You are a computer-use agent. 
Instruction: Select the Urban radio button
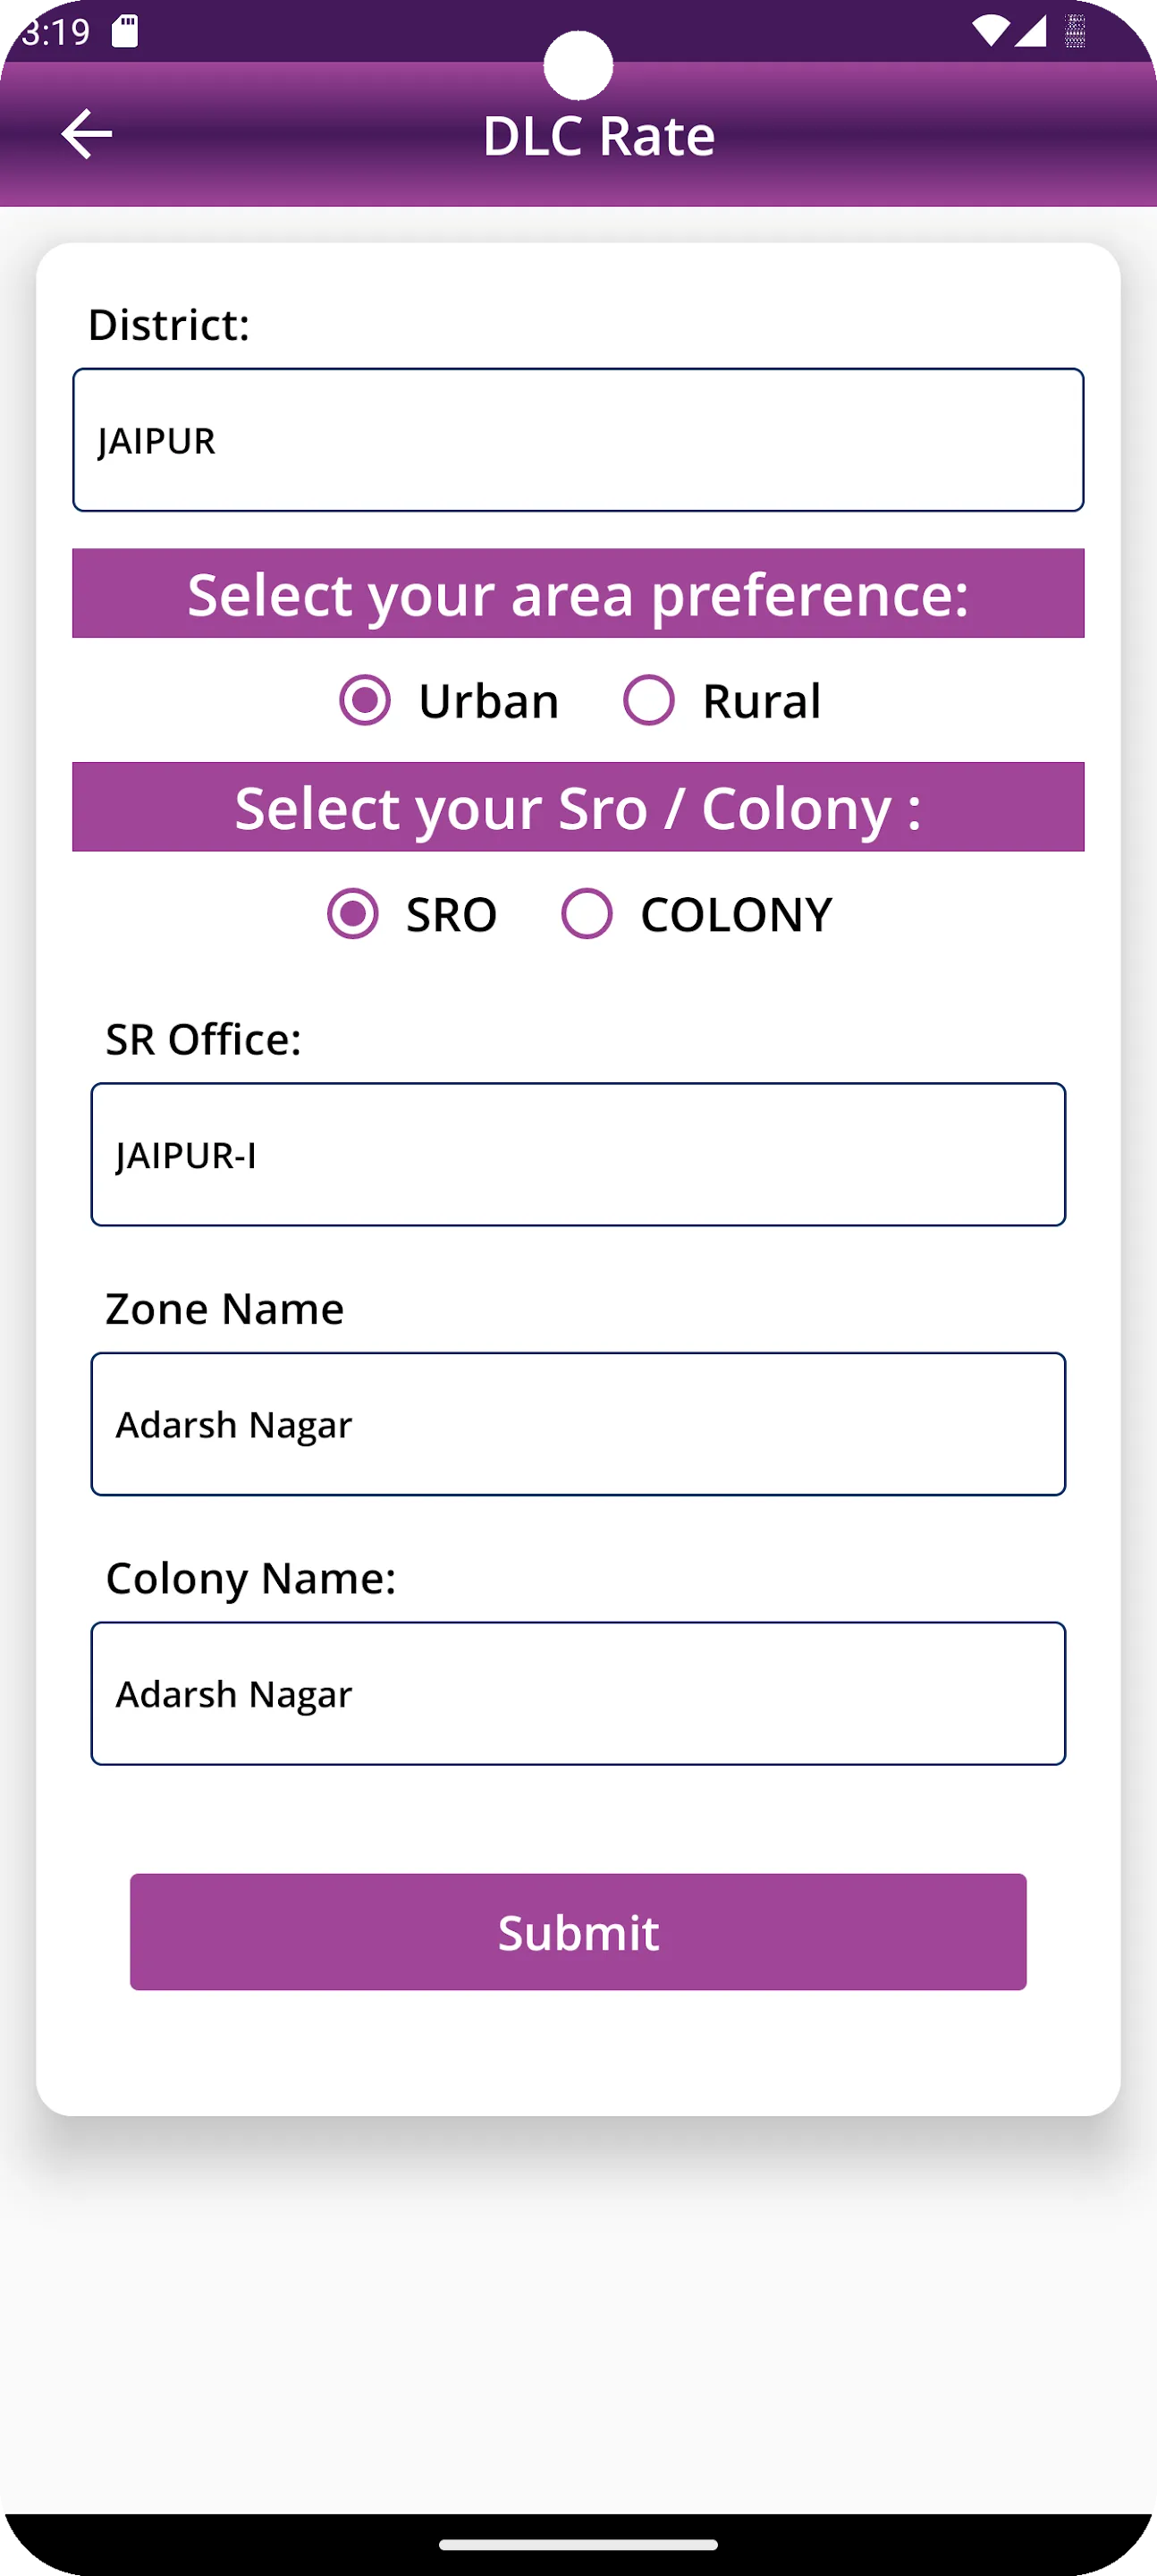tap(367, 700)
